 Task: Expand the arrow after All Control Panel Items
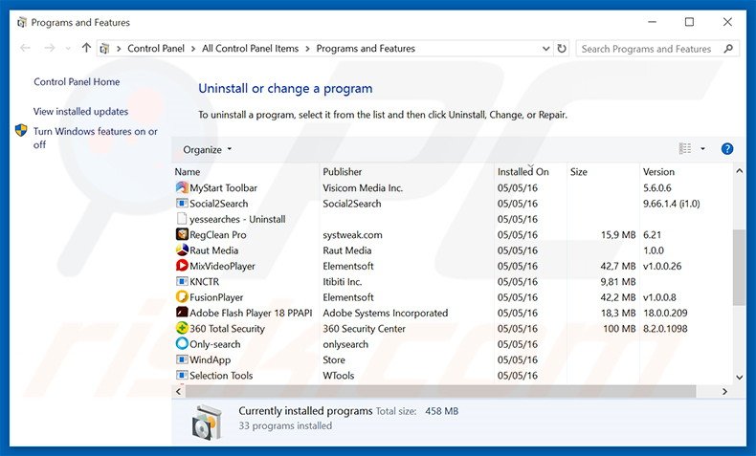(307, 49)
